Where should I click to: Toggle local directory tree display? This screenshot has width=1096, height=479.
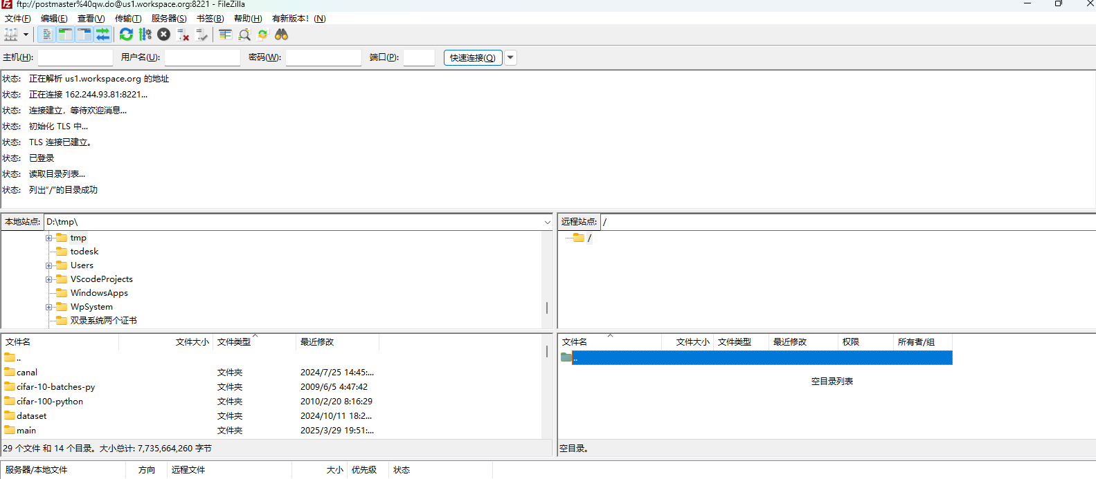coord(65,35)
